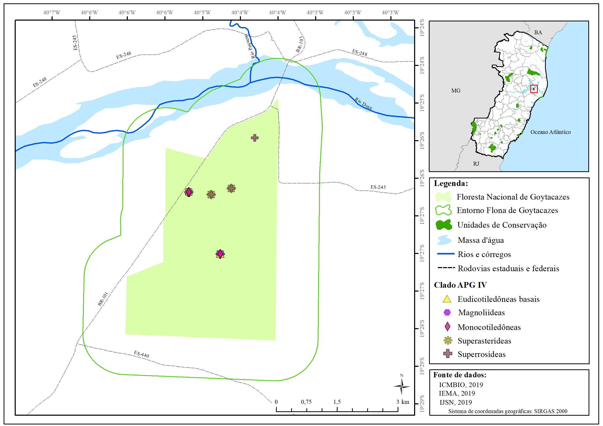Click the north arrow compass symbol
603x426 pixels.
[401, 386]
